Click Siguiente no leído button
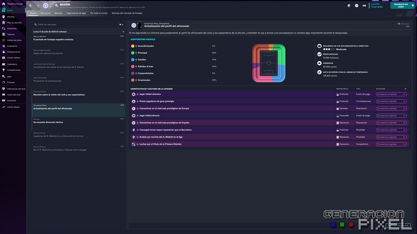Viewport: 417px width, 234px height. click(x=402, y=6)
